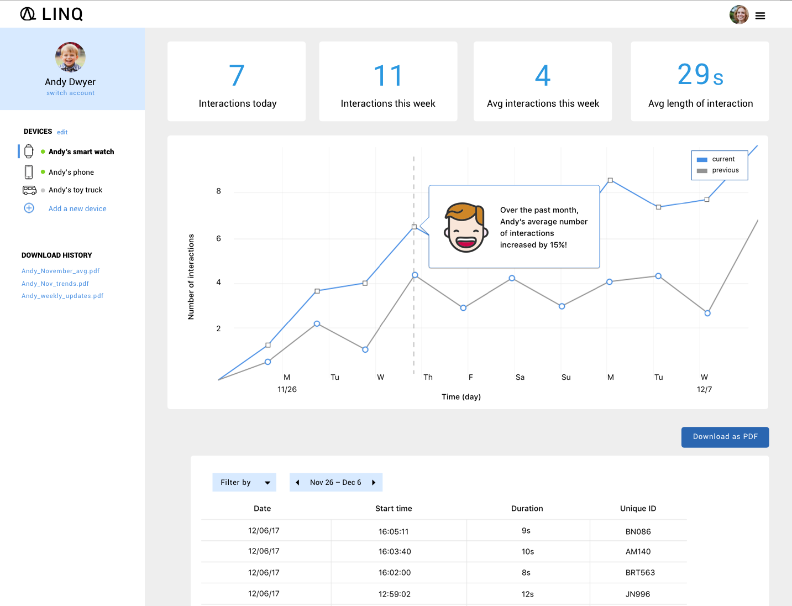Click the Interactions today card
Screen dimensions: 792x606
237,81
